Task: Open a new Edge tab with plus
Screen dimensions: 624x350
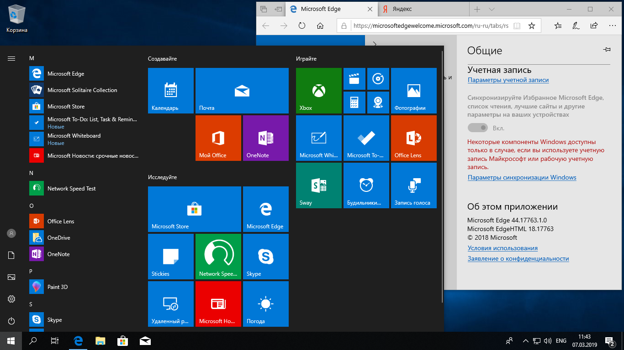Action: [x=477, y=9]
